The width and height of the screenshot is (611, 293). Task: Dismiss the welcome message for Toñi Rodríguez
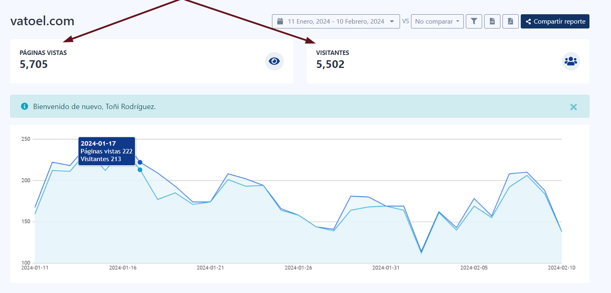click(x=574, y=107)
